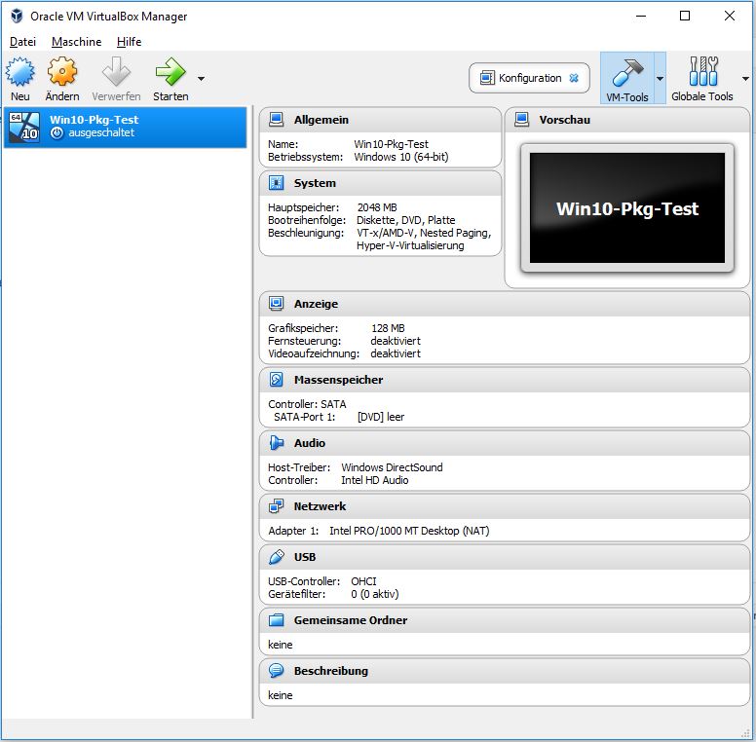The image size is (756, 742).
Task: Open the Audio section header link
Action: tap(310, 443)
